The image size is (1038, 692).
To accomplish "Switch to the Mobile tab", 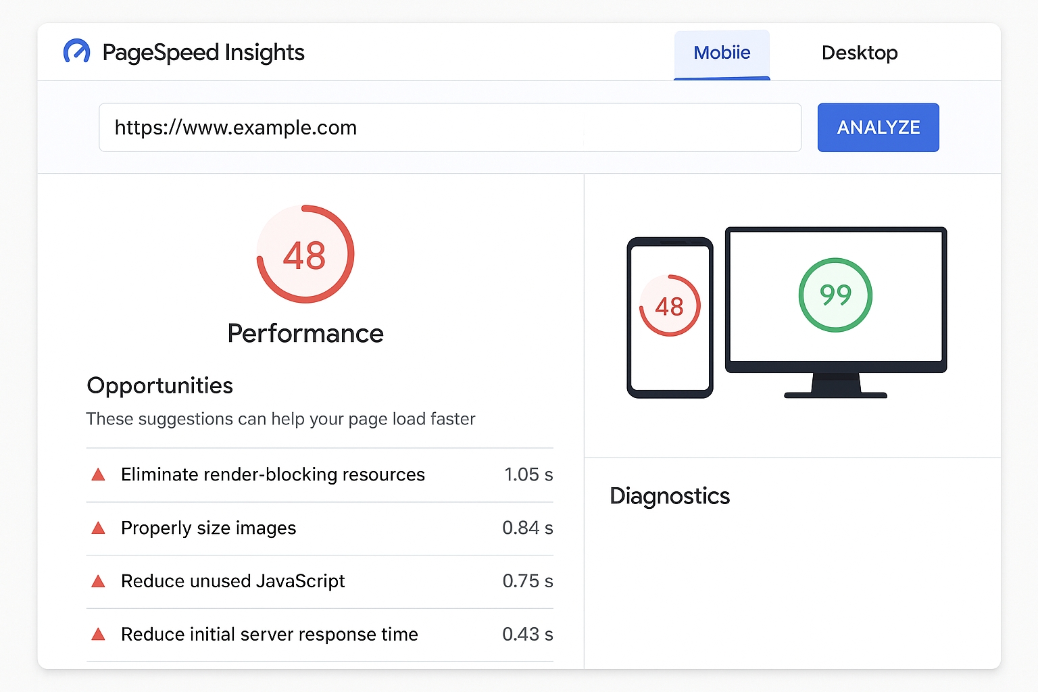I will 722,53.
